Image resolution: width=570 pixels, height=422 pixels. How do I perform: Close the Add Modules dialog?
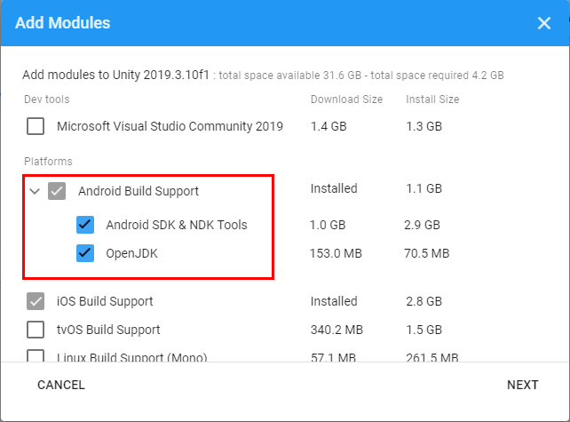click(x=544, y=24)
